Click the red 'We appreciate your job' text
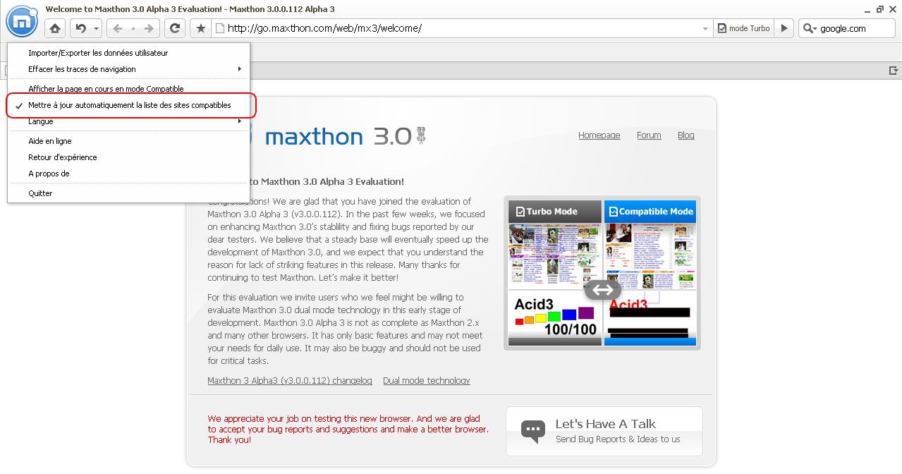This screenshot has height=474, width=902. 348,429
